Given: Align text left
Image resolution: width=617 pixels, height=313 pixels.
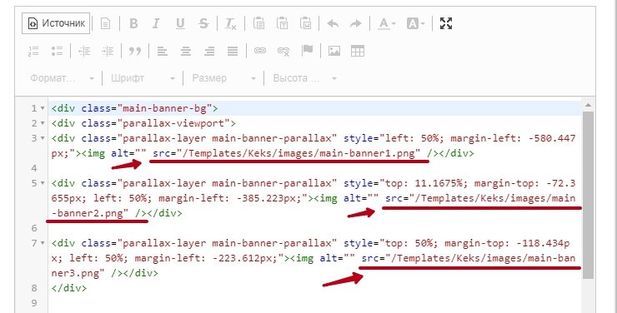Looking at the screenshot, I should 163,51.
